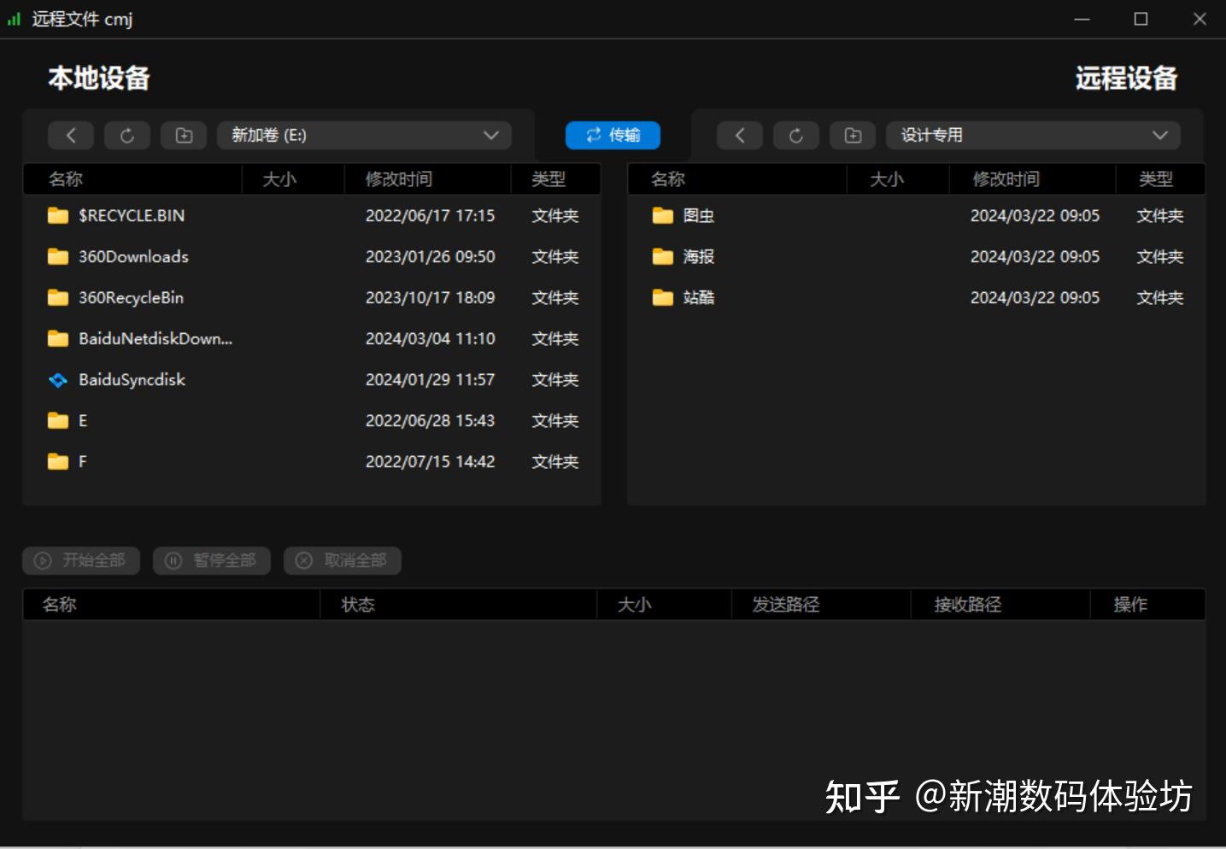The width and height of the screenshot is (1226, 849).
Task: Click the 取消全部 cancel all button
Action: coord(343,560)
